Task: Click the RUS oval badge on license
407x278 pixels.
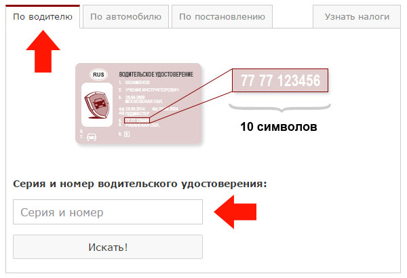Action: coord(98,75)
